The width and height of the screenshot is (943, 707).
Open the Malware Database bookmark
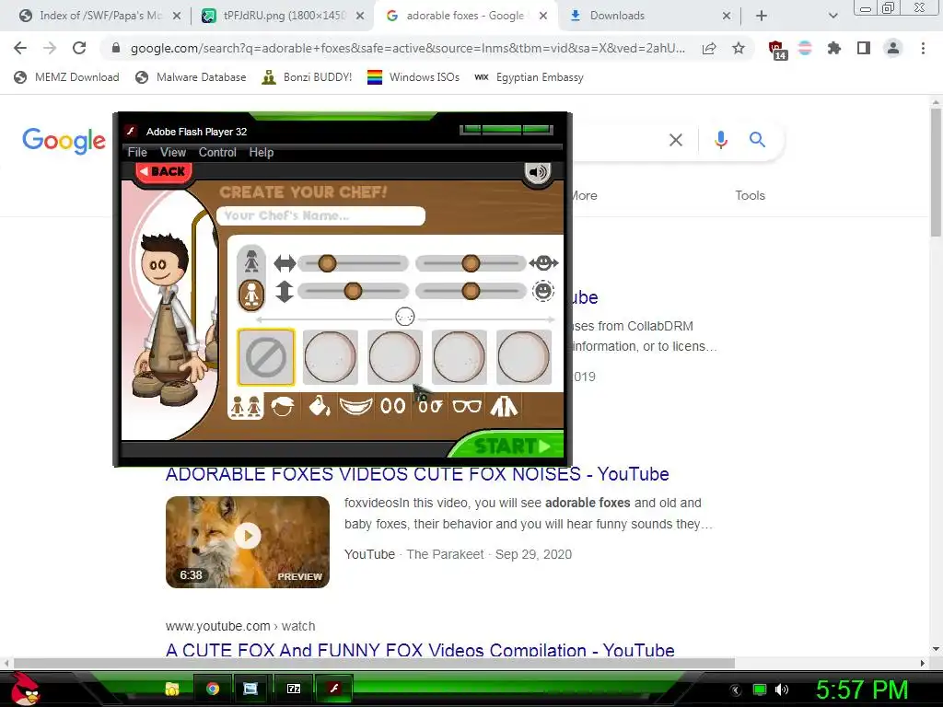click(x=192, y=77)
